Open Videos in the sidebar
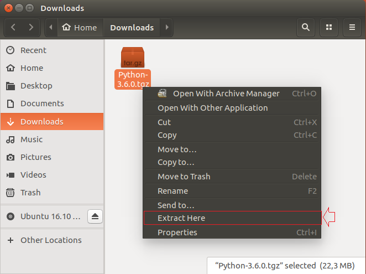 point(52,175)
